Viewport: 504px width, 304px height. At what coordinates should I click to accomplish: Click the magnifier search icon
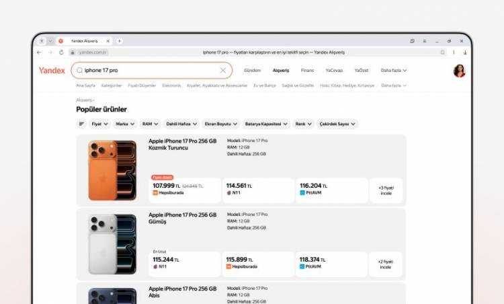(80, 70)
